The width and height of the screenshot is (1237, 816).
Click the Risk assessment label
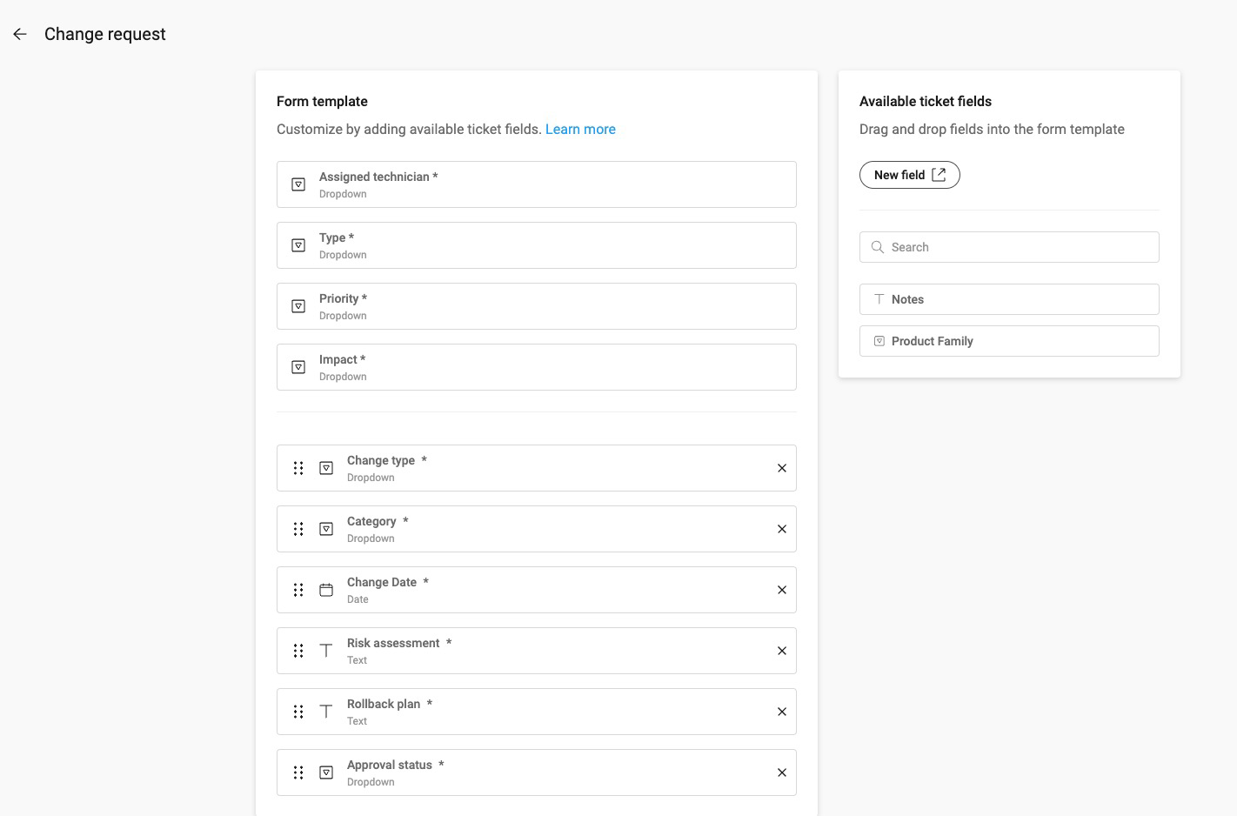pyautogui.click(x=393, y=643)
